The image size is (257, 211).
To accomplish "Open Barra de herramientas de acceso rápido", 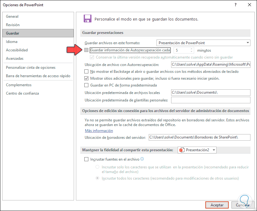I will tap(38, 76).
